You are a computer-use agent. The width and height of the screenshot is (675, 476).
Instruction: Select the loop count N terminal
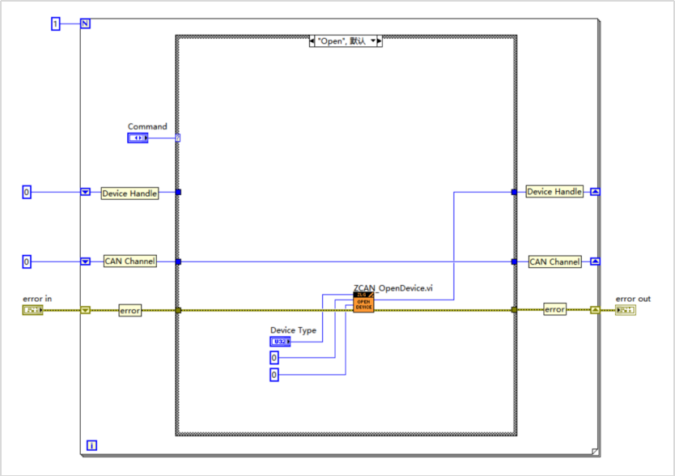[85, 23]
